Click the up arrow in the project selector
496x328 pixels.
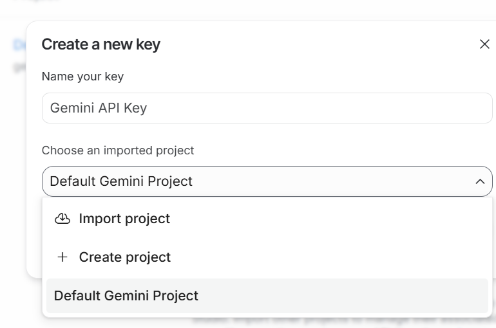pyautogui.click(x=480, y=181)
